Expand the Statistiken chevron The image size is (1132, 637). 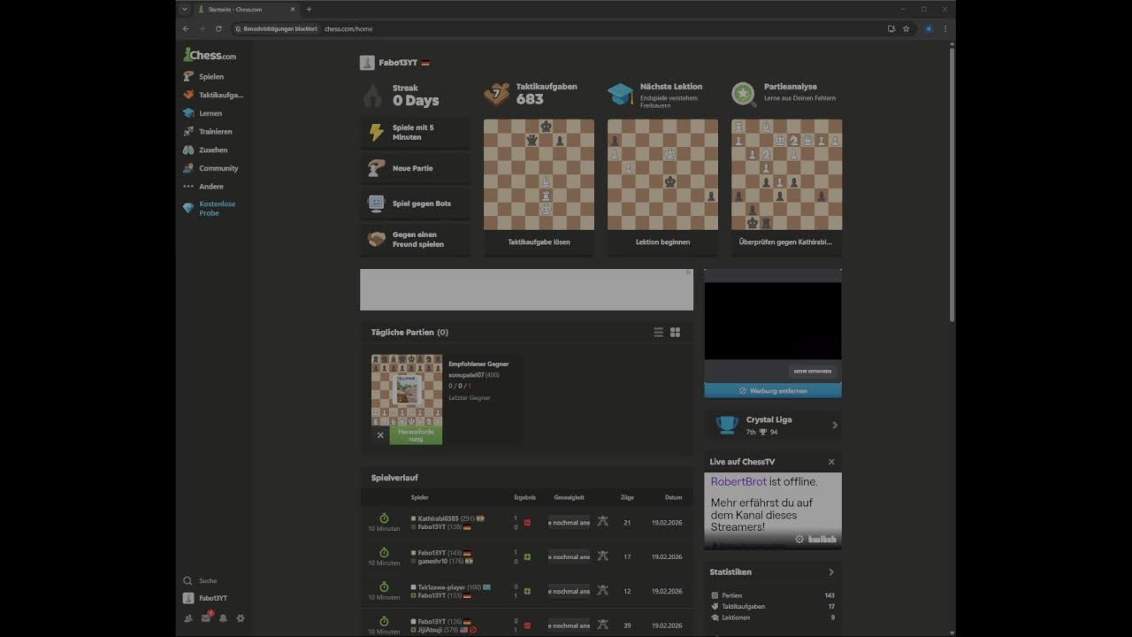point(831,572)
